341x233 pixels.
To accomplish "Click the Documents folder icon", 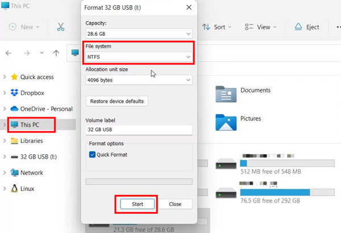I will tap(226, 94).
